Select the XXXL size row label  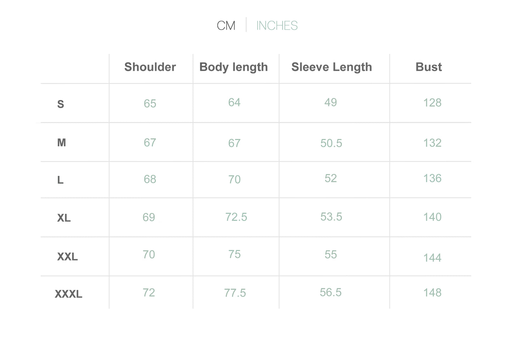68,294
